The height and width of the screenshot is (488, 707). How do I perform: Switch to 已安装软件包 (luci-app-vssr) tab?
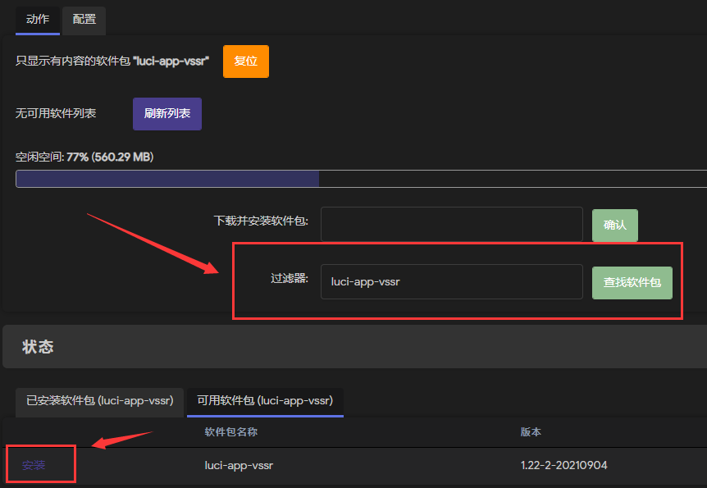(99, 400)
